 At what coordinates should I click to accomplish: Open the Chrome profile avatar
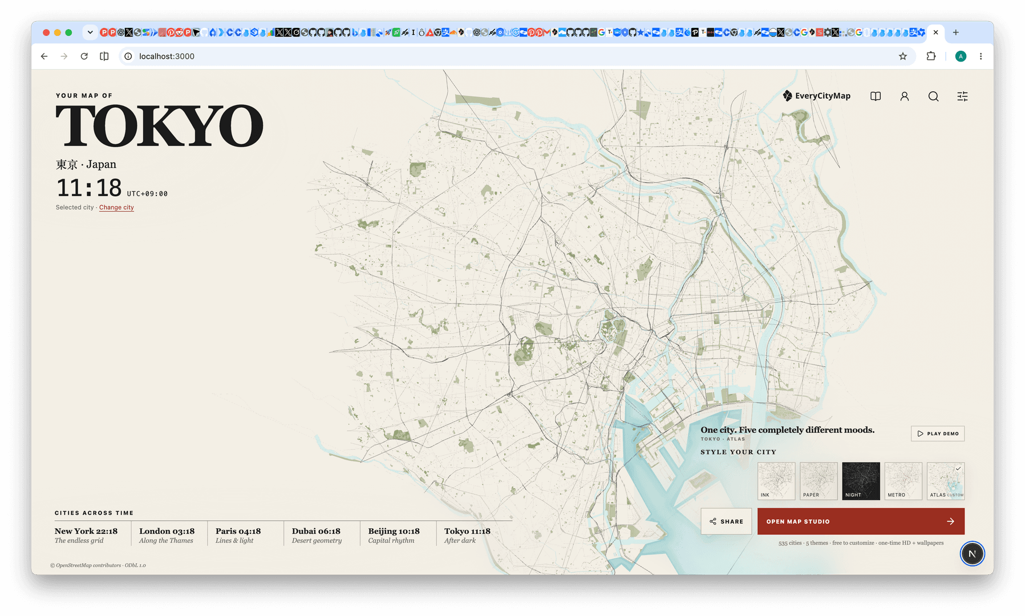tap(961, 56)
